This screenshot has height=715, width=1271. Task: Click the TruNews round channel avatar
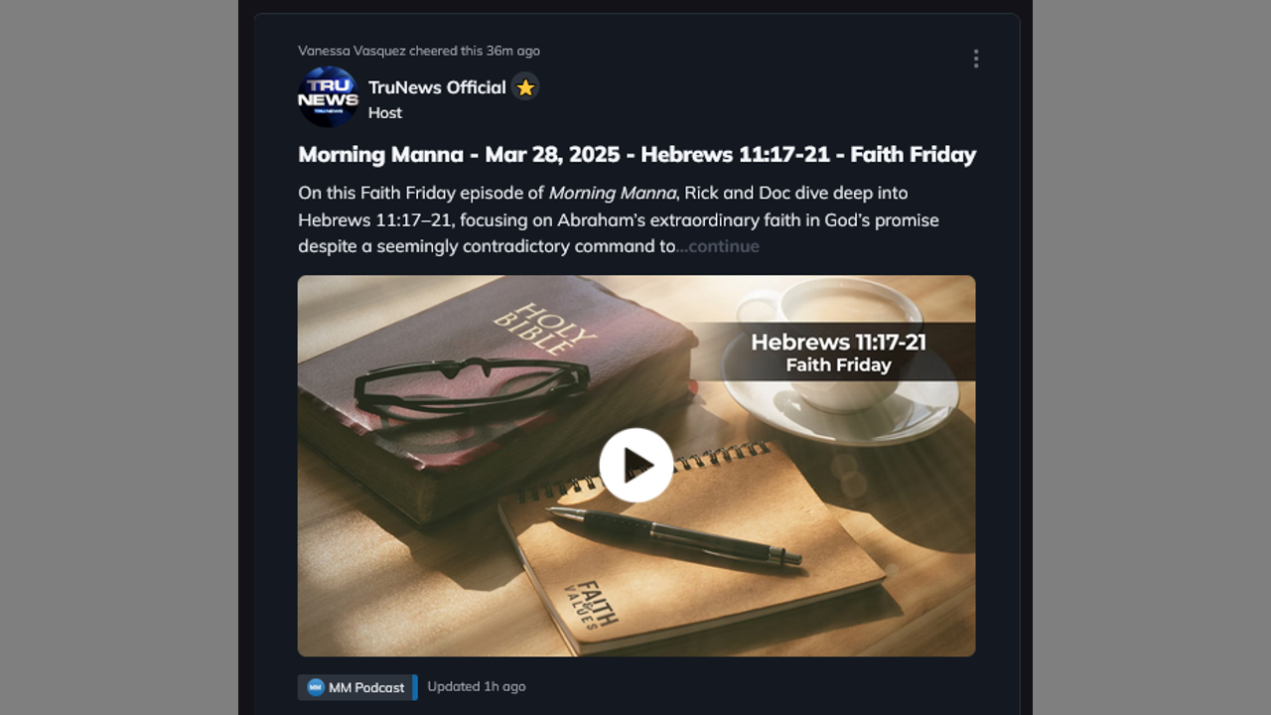pyautogui.click(x=328, y=97)
